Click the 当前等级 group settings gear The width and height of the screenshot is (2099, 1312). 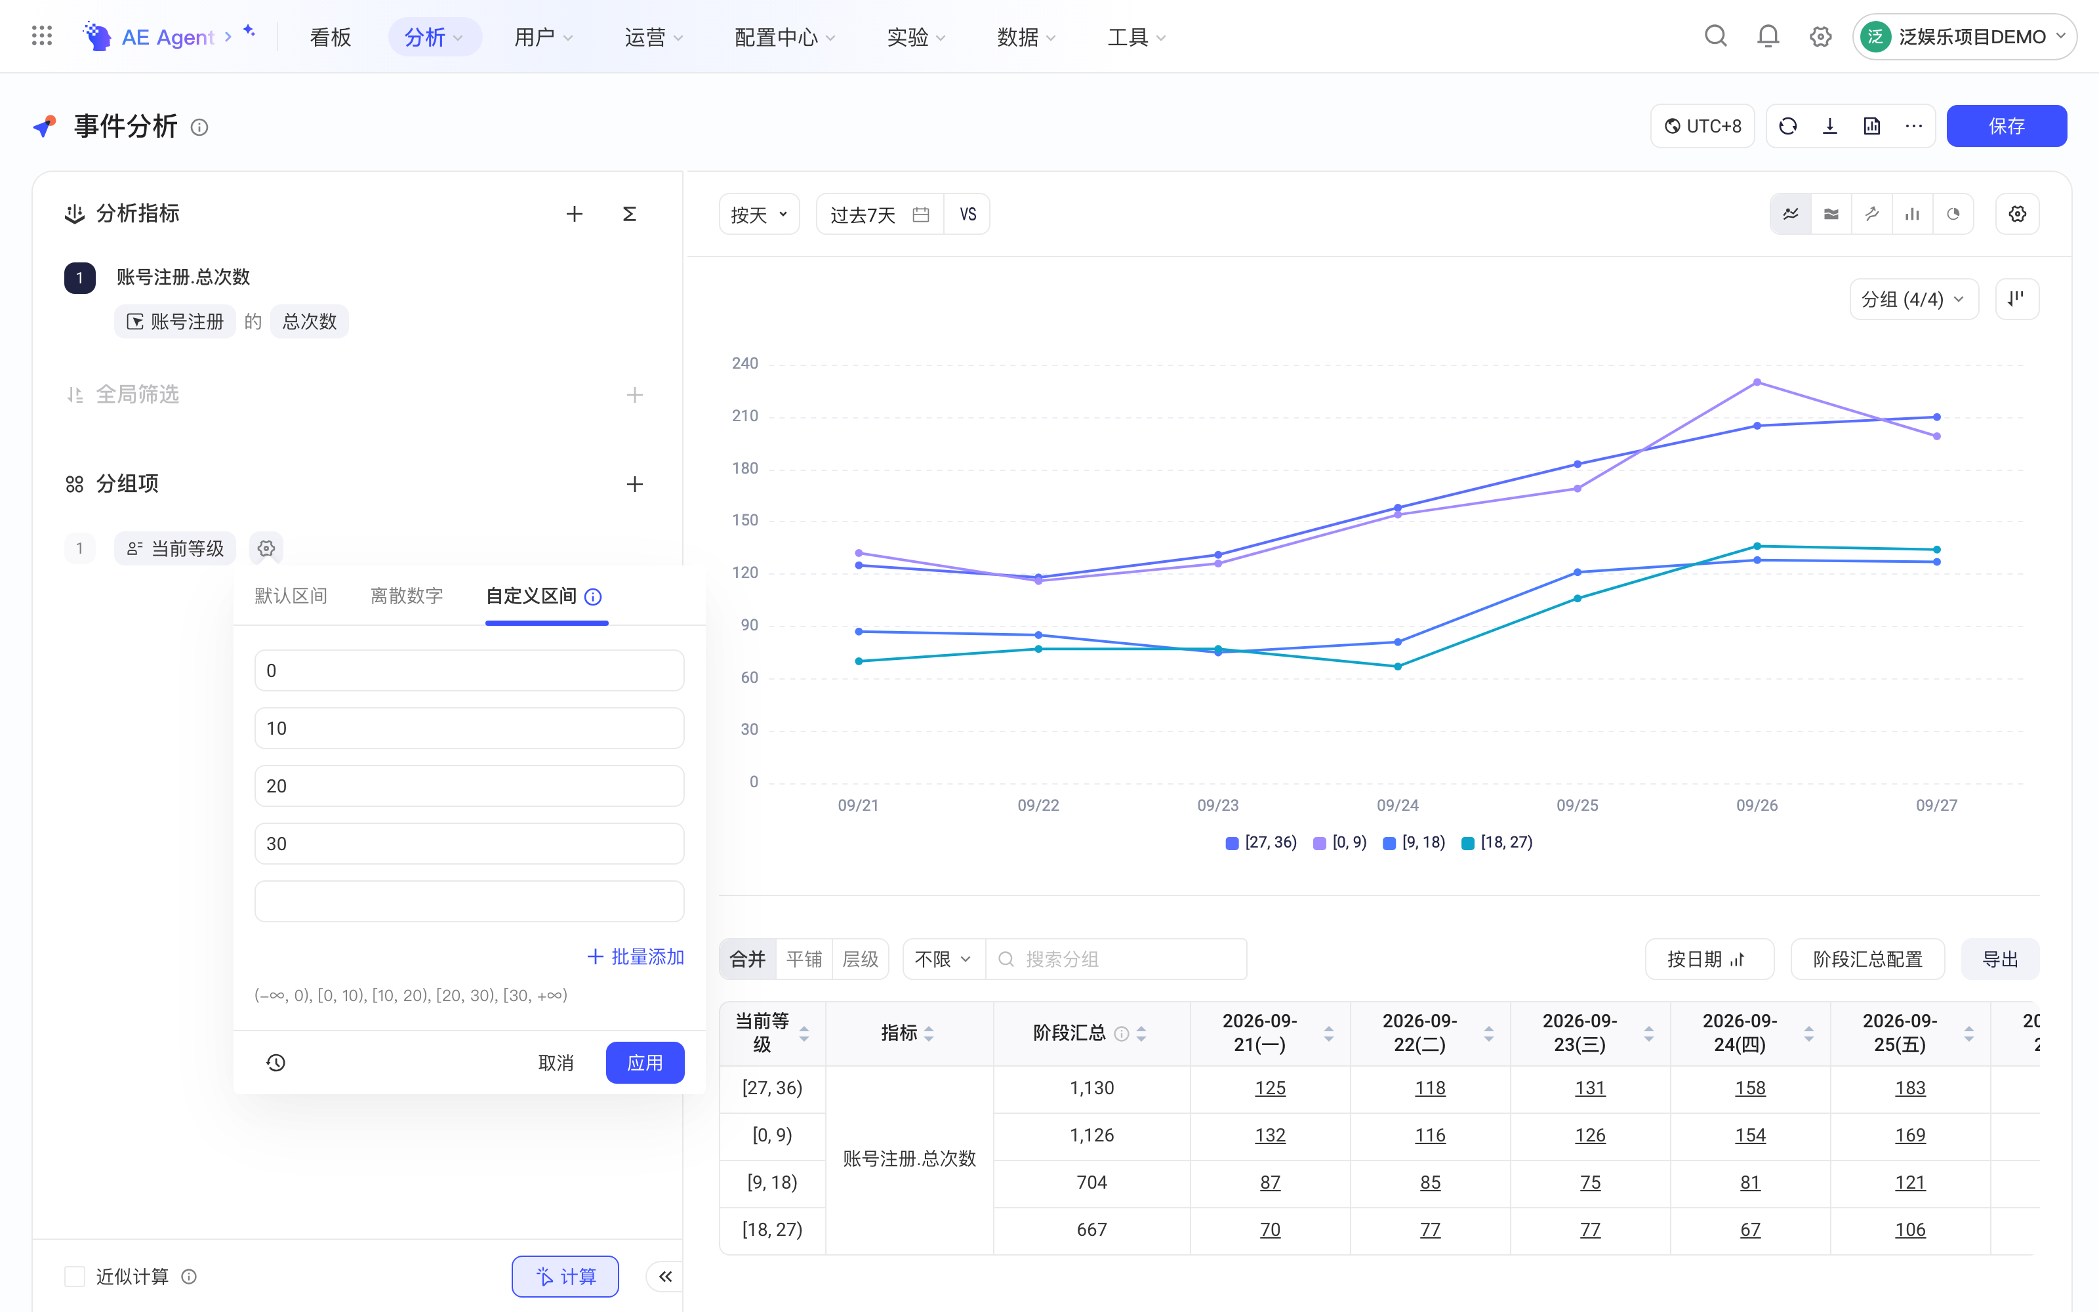[x=266, y=548]
